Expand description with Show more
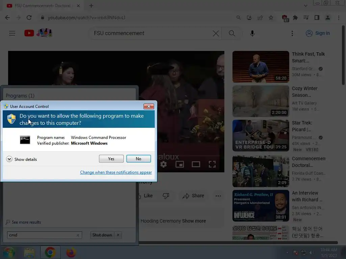The width and height of the screenshot is (346, 259). (194, 221)
